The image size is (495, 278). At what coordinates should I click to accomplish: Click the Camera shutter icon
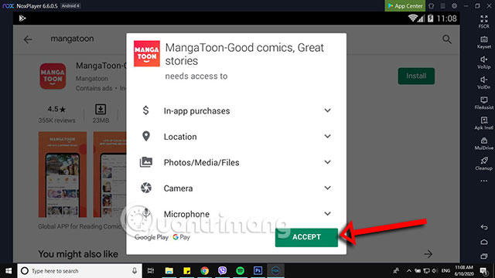146,188
